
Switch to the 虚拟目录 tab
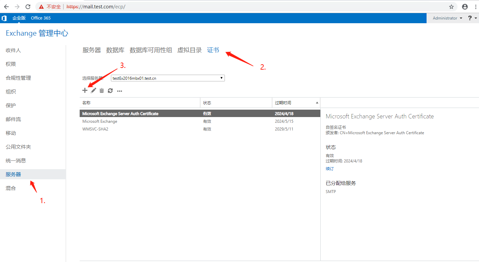(190, 50)
